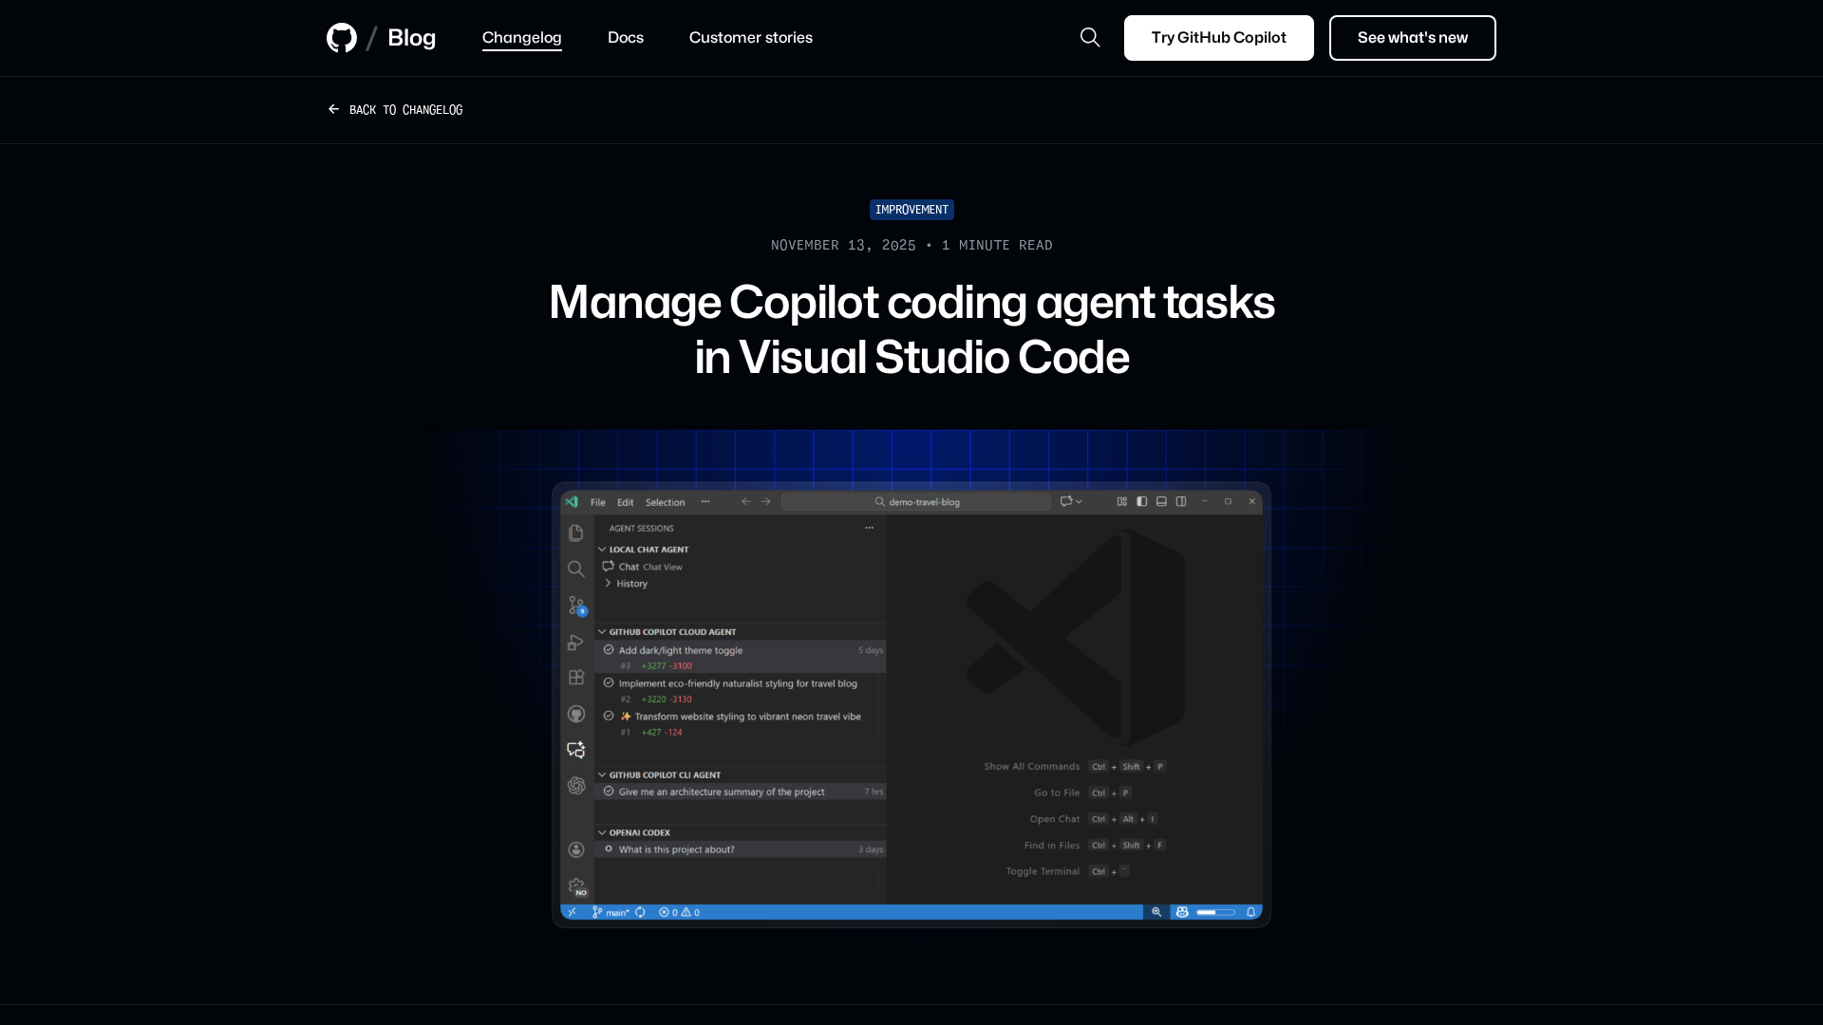Open the site search magnifier icon
Image resolution: width=1823 pixels, height=1025 pixels.
(x=1090, y=37)
